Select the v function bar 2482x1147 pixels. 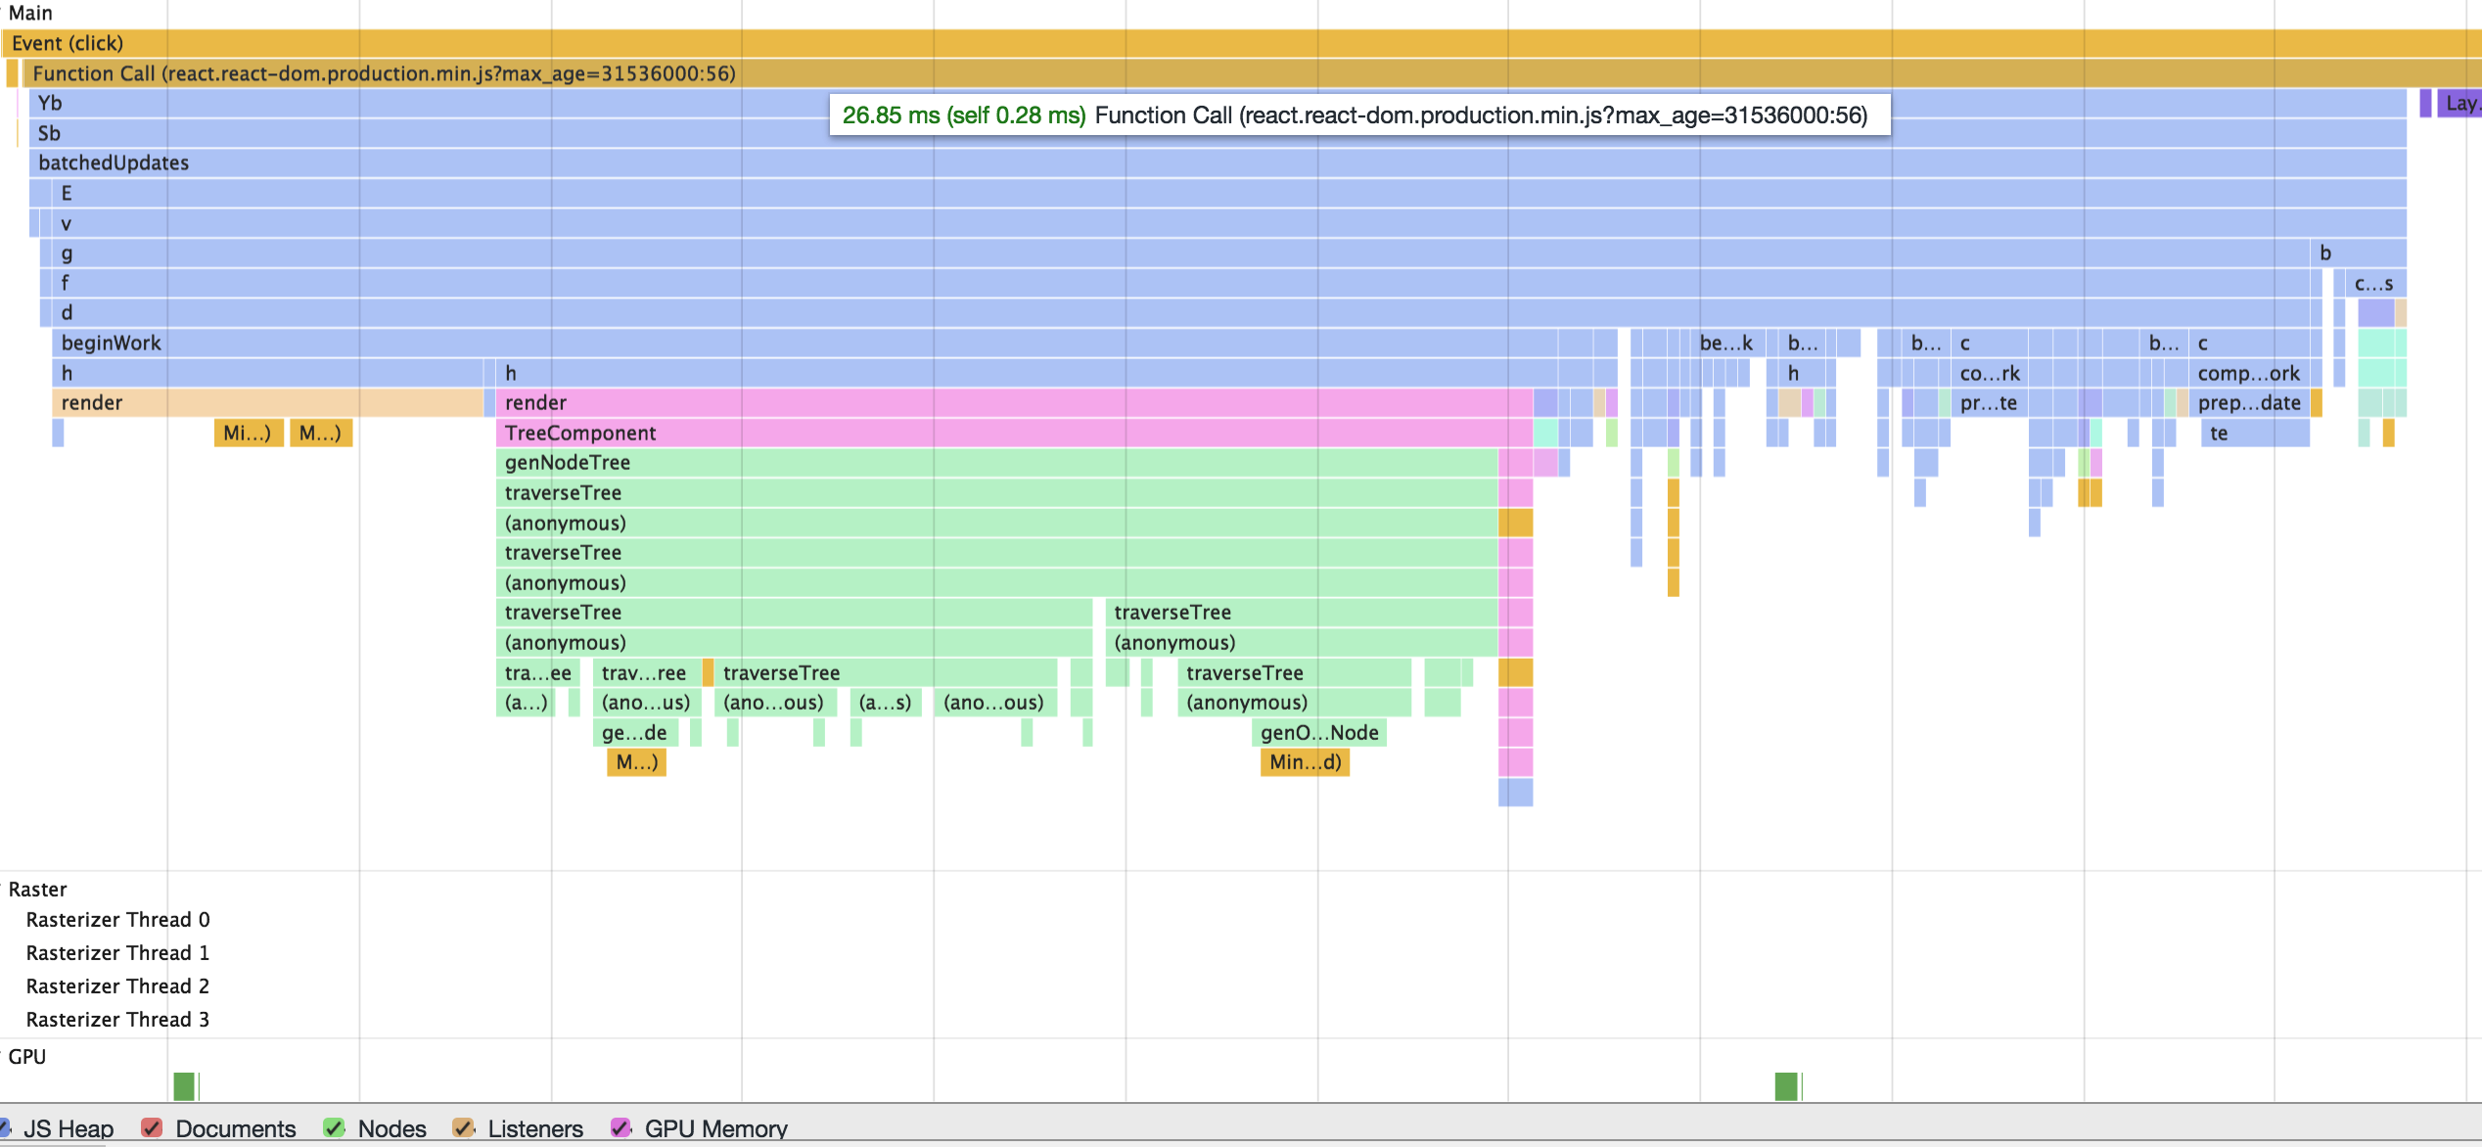pos(1228,223)
